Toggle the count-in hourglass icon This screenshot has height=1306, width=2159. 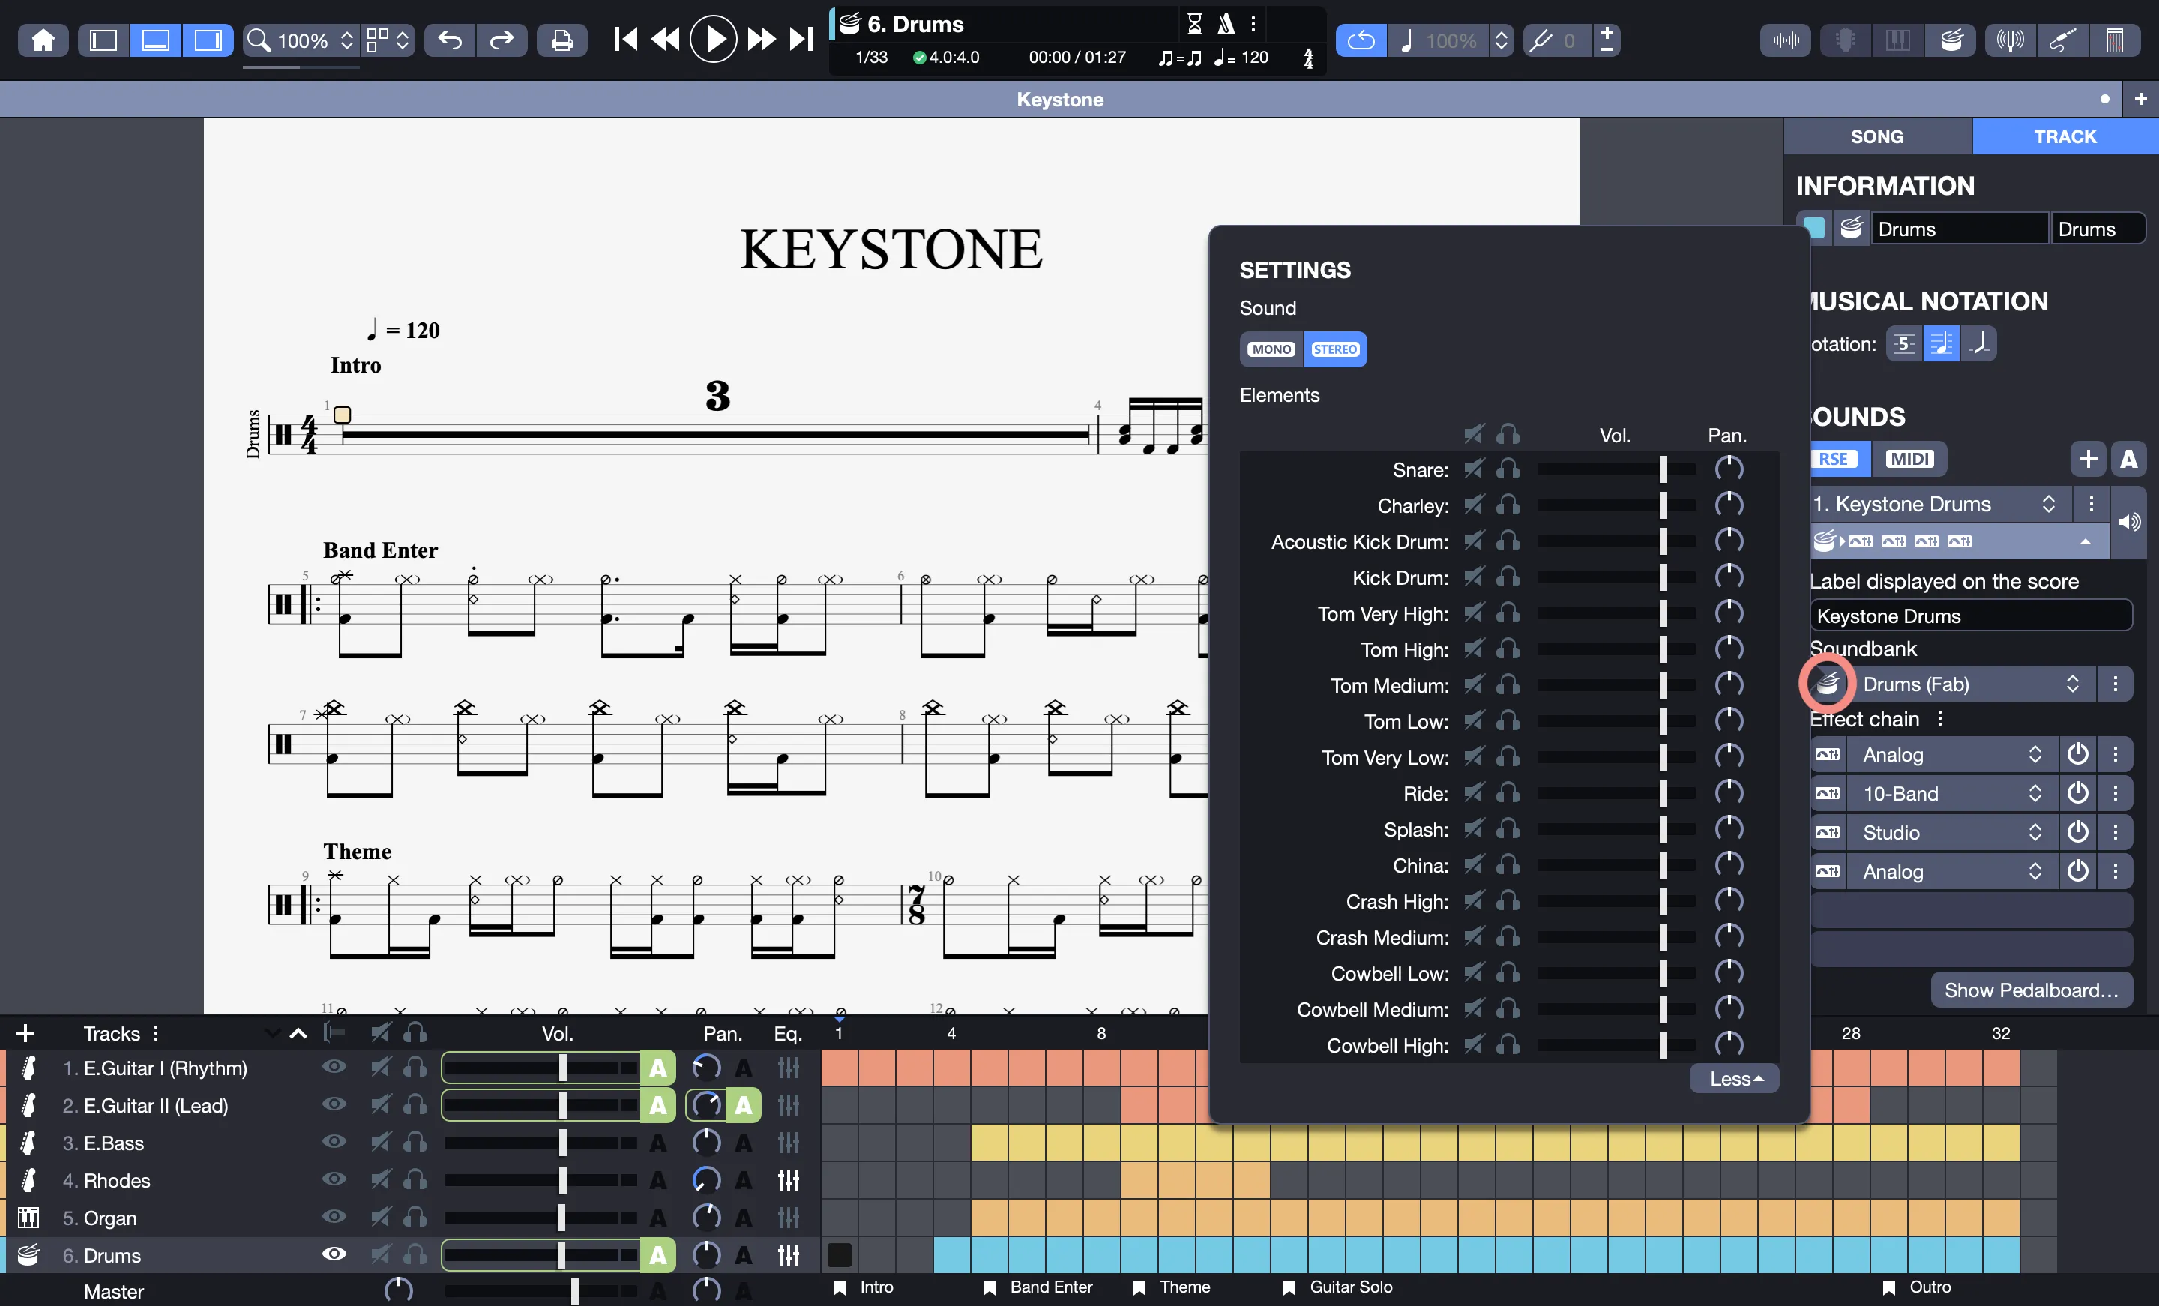1193,24
